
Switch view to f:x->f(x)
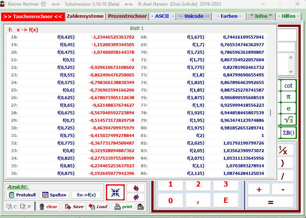(86, 195)
